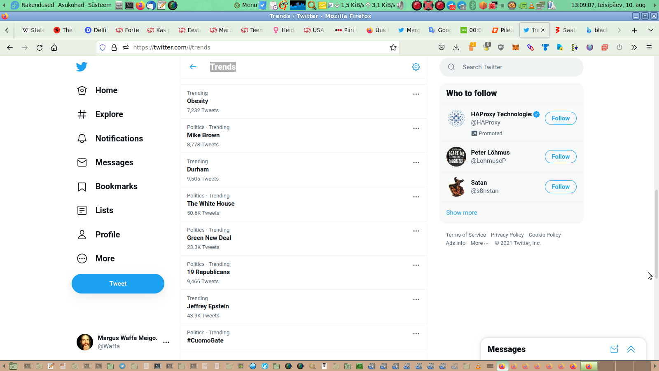Follow Satan @s8nstan

[561, 187]
